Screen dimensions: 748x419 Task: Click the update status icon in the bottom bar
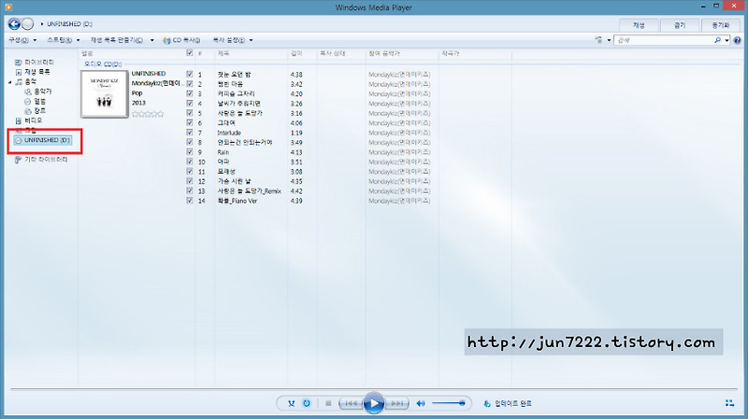pos(487,403)
